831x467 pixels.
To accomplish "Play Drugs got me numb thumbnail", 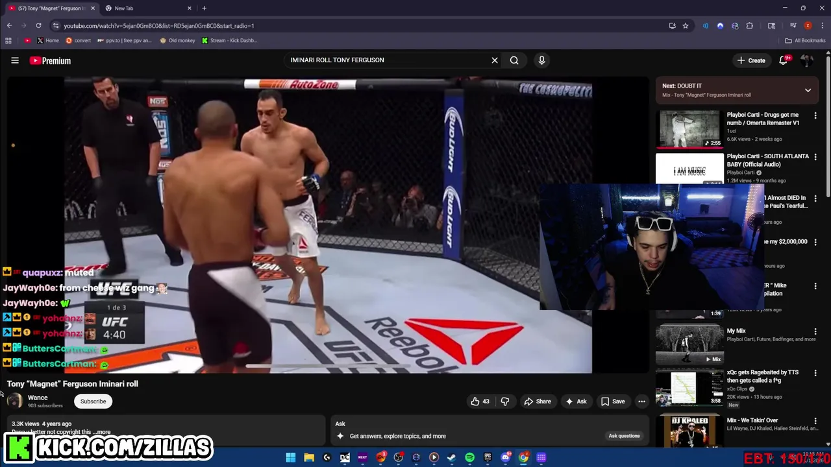I will (689, 129).
